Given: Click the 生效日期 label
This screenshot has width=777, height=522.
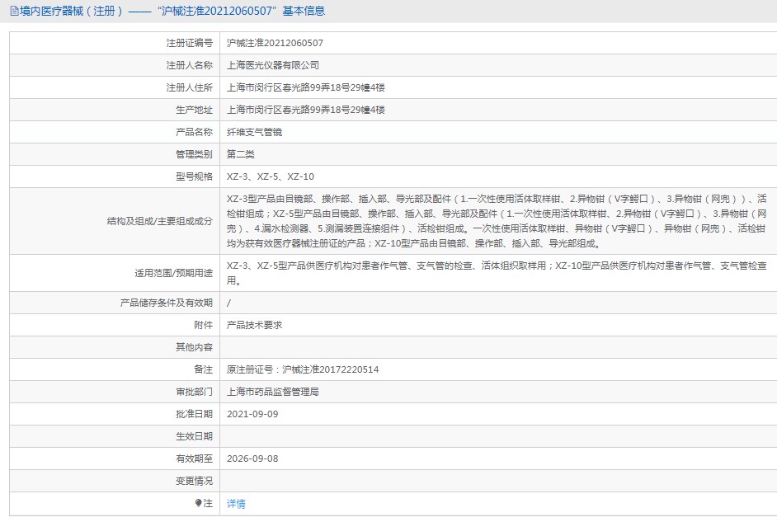Looking at the screenshot, I should click(195, 436).
